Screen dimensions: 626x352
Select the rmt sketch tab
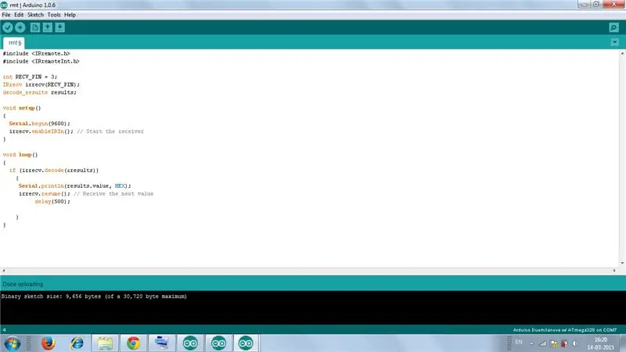15,43
